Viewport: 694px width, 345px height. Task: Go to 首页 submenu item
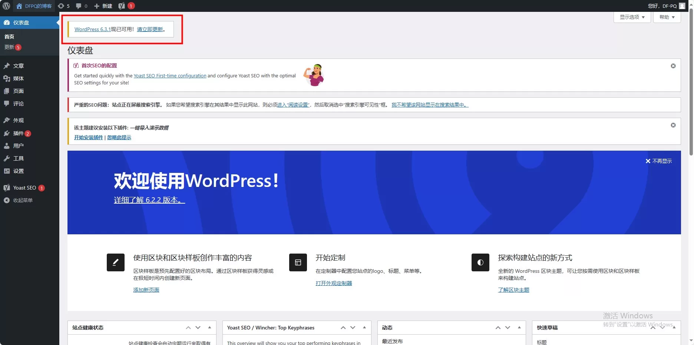9,37
